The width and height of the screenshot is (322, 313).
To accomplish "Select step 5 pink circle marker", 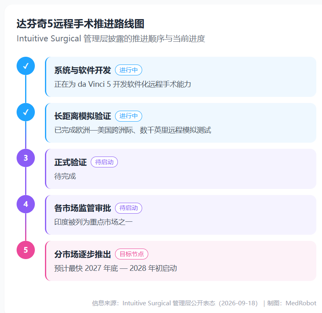I will [26, 250].
